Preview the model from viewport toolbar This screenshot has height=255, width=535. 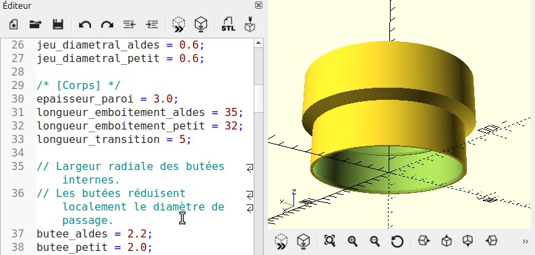(x=281, y=242)
